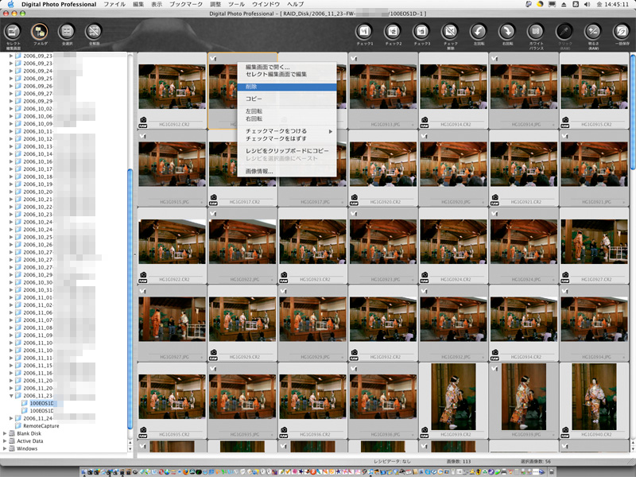
Task: Open the ファイル (File) menu
Action: (x=114, y=4)
